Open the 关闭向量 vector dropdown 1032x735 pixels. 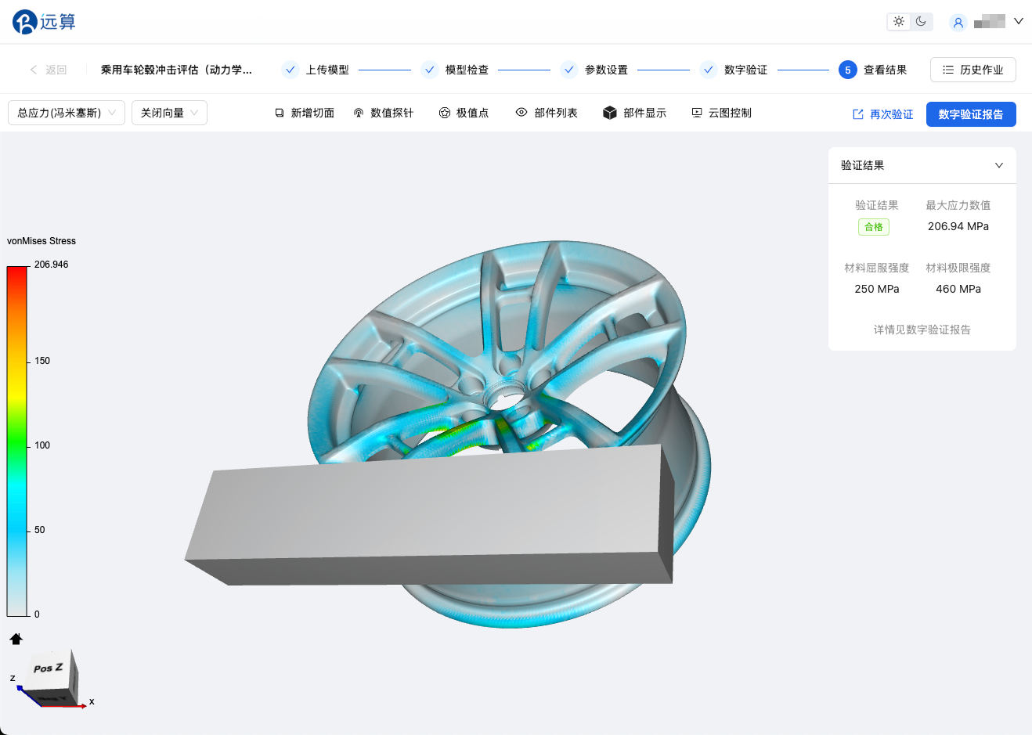tap(169, 113)
